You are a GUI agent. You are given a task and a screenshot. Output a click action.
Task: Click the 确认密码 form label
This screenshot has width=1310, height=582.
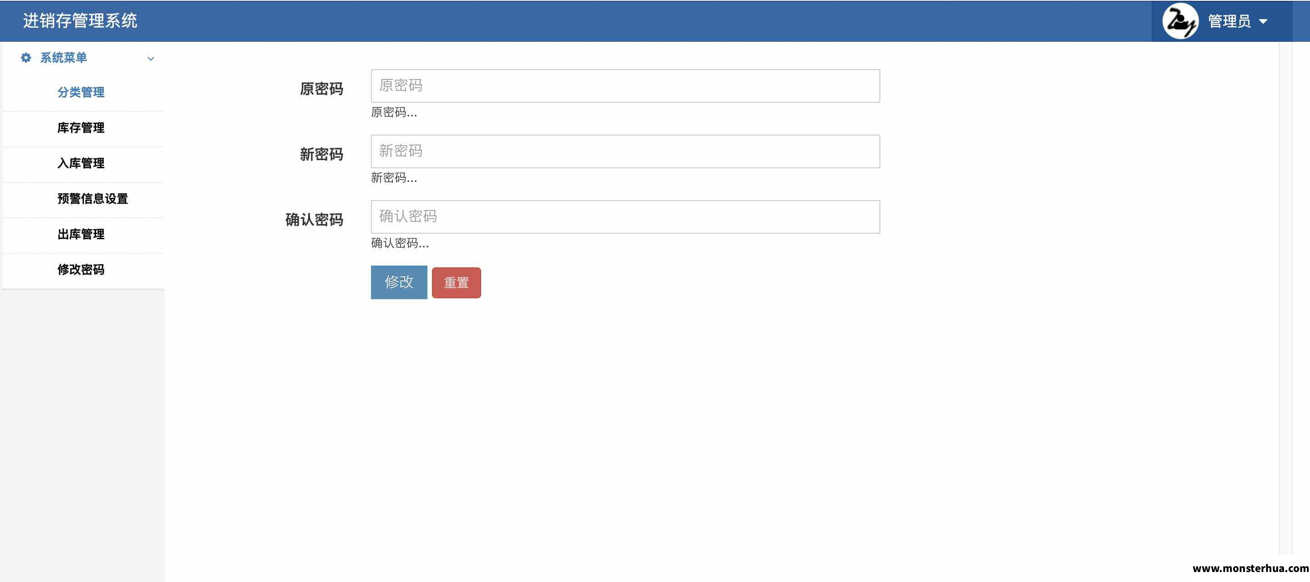[314, 220]
